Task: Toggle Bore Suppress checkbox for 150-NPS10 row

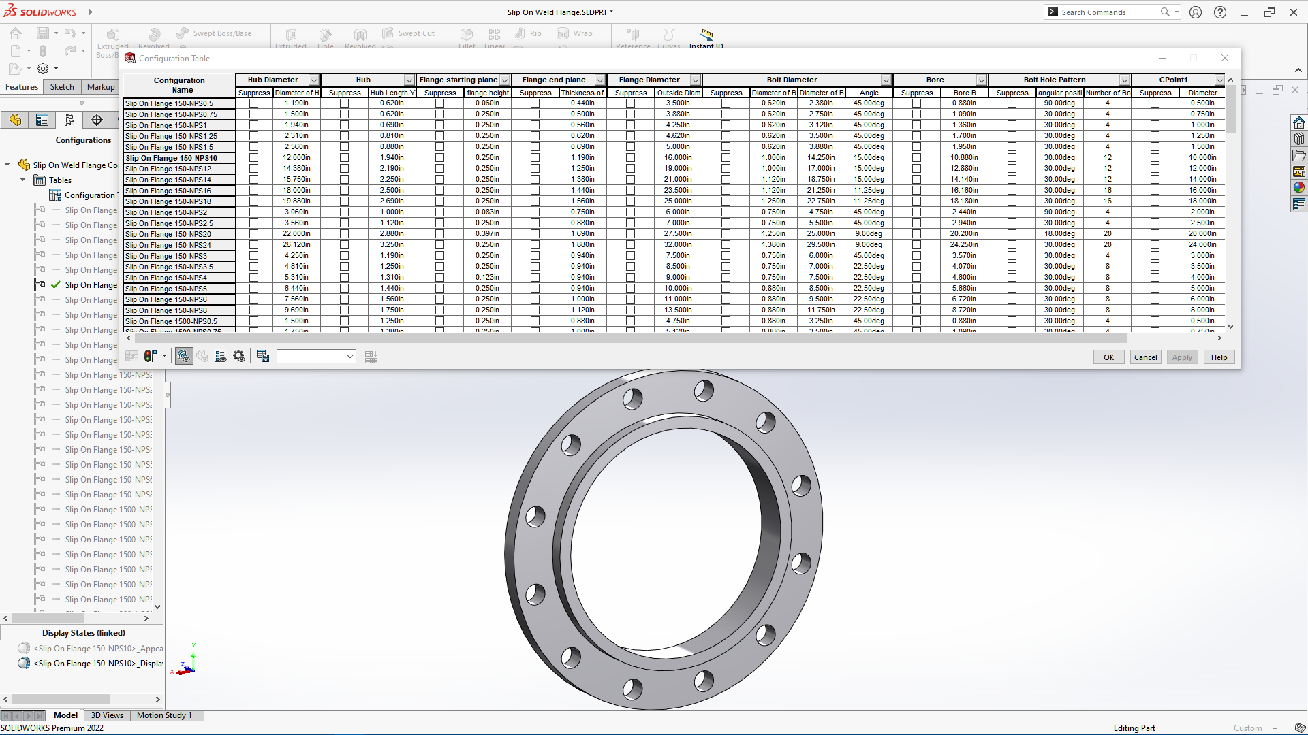Action: (916, 158)
